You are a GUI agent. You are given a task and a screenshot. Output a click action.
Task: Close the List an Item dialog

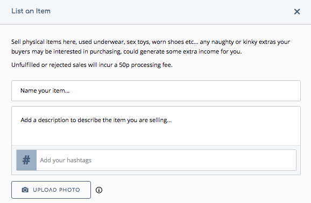[297, 11]
